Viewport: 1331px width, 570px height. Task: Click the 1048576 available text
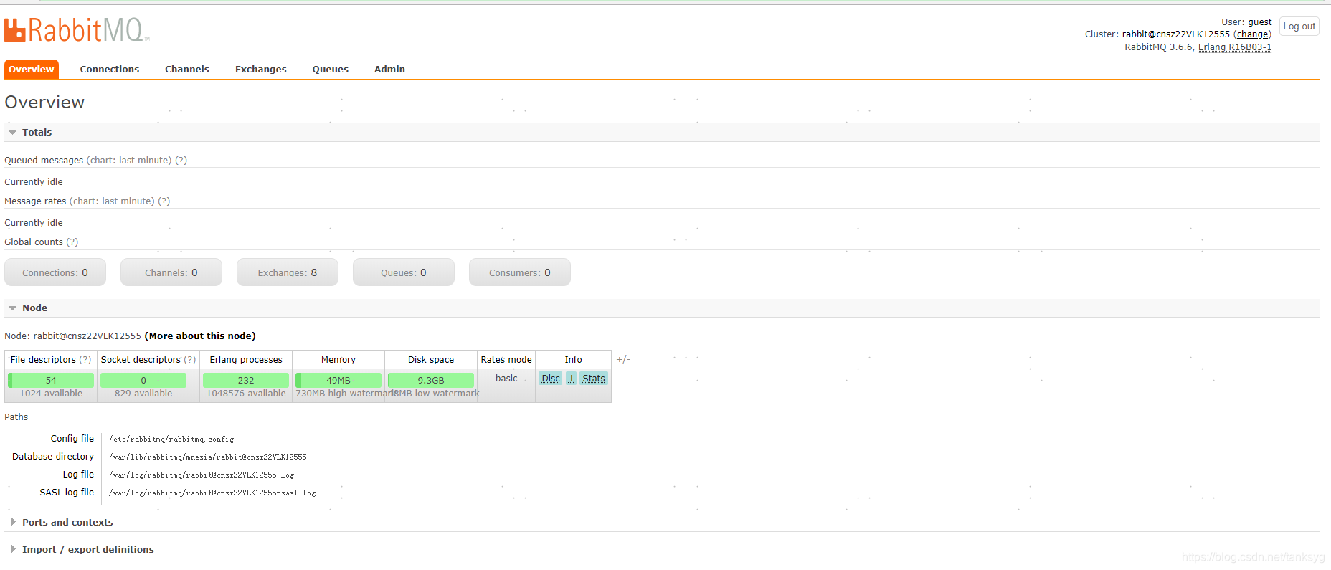pyautogui.click(x=246, y=394)
